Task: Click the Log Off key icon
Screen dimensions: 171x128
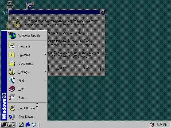Action: pos(12,108)
